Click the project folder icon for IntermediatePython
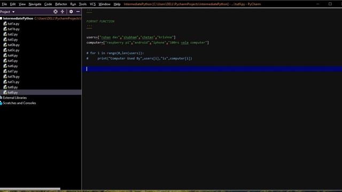The width and height of the screenshot is (342, 192). pos(1,19)
